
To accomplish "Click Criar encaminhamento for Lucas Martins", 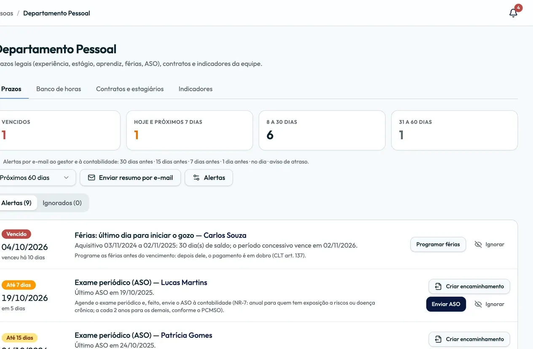I will [x=469, y=286].
